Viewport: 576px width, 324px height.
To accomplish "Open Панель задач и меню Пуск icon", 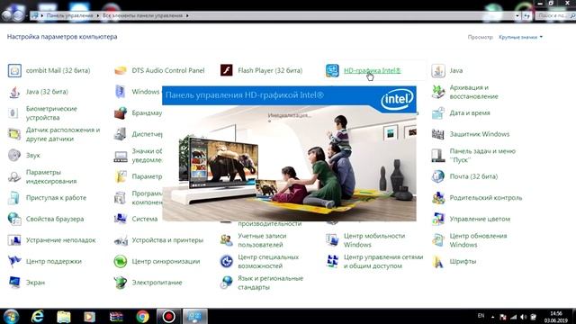I will 438,156.
